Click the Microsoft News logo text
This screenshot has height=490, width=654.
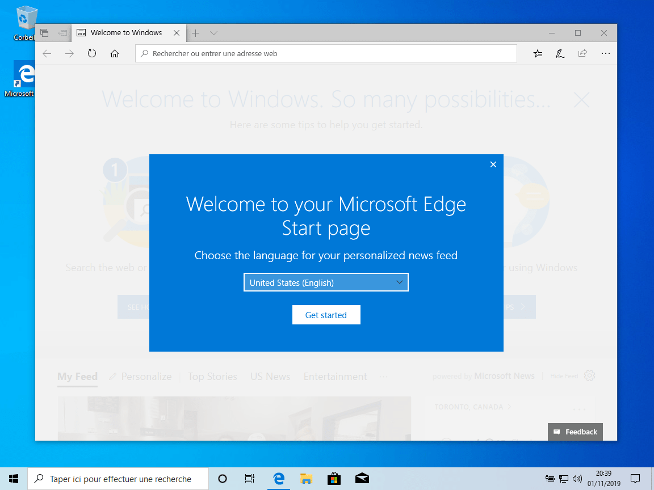[x=504, y=376]
